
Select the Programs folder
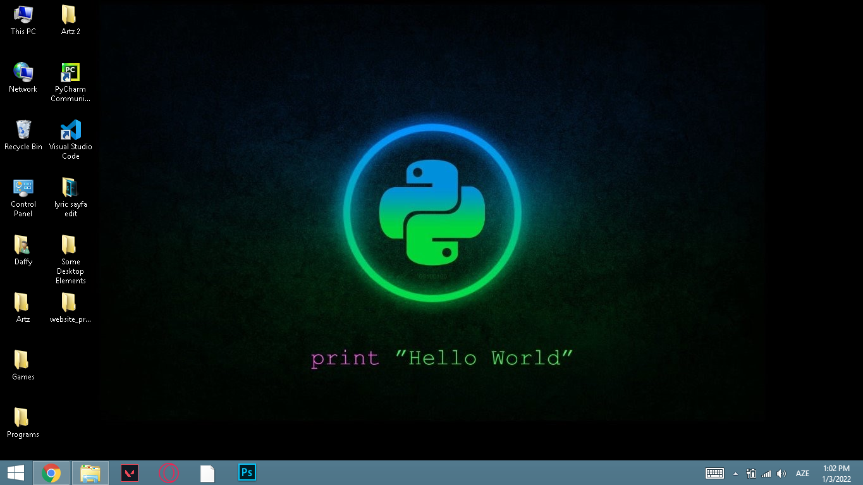pos(23,423)
